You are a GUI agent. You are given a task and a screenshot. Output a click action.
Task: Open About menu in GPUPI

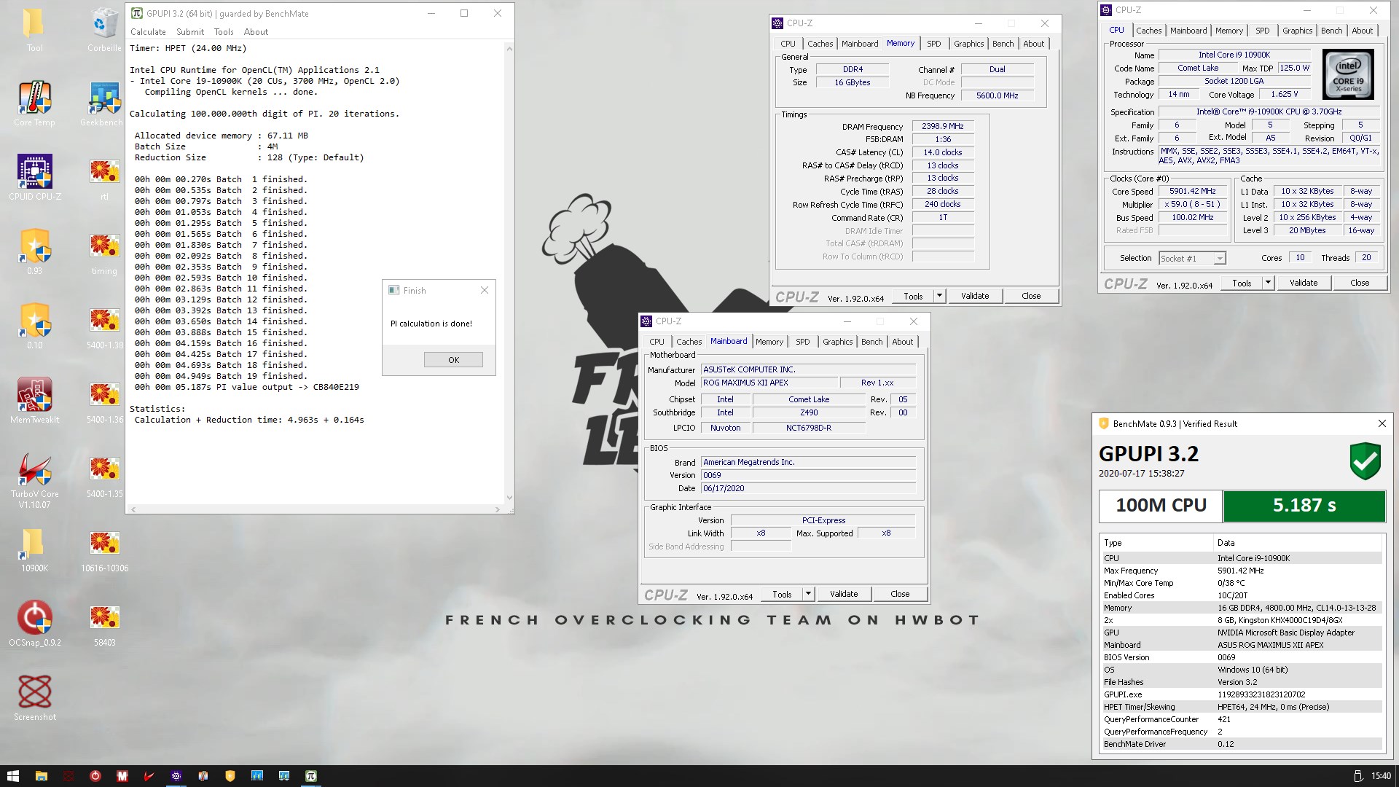256,32
